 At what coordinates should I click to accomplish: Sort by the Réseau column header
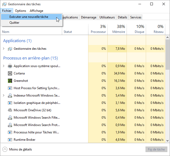coord(156,29)
